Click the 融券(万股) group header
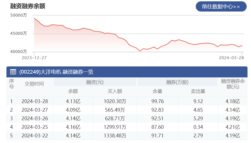The height and width of the screenshot is (143, 251). tap(177, 82)
